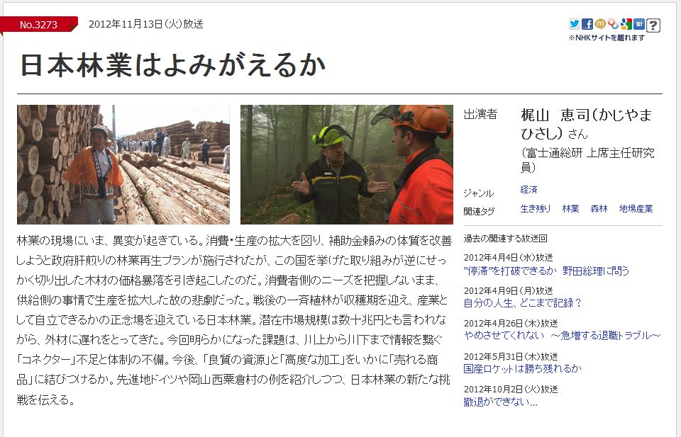The image size is (681, 437).
Task: Click the red-and-blue star badge share icon
Action: tap(613, 24)
